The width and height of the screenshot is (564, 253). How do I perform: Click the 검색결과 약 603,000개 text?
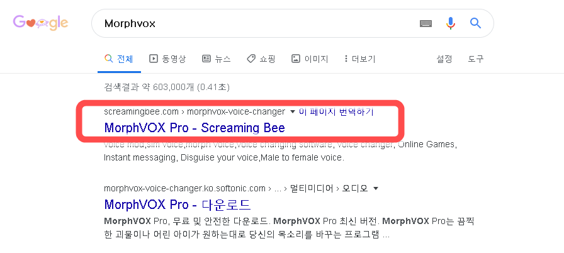click(x=167, y=87)
